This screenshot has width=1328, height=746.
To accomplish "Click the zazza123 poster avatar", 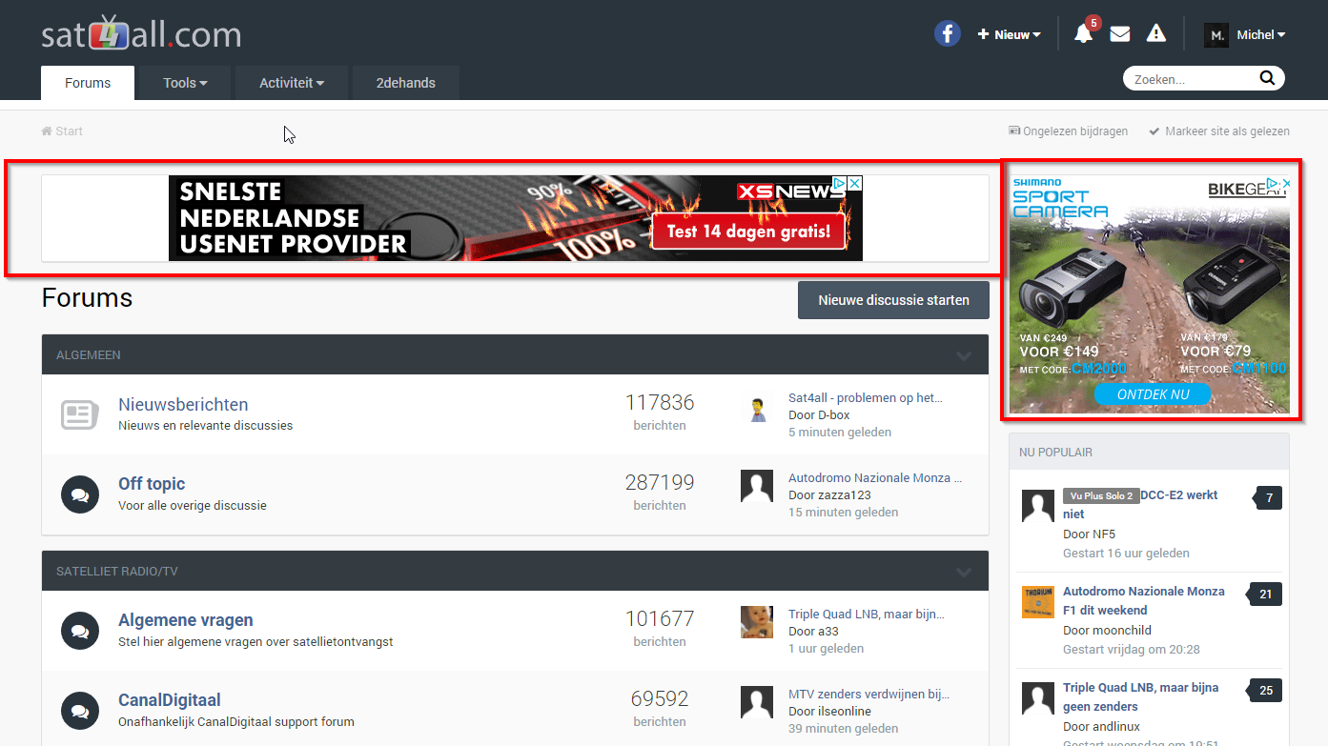I will [757, 487].
